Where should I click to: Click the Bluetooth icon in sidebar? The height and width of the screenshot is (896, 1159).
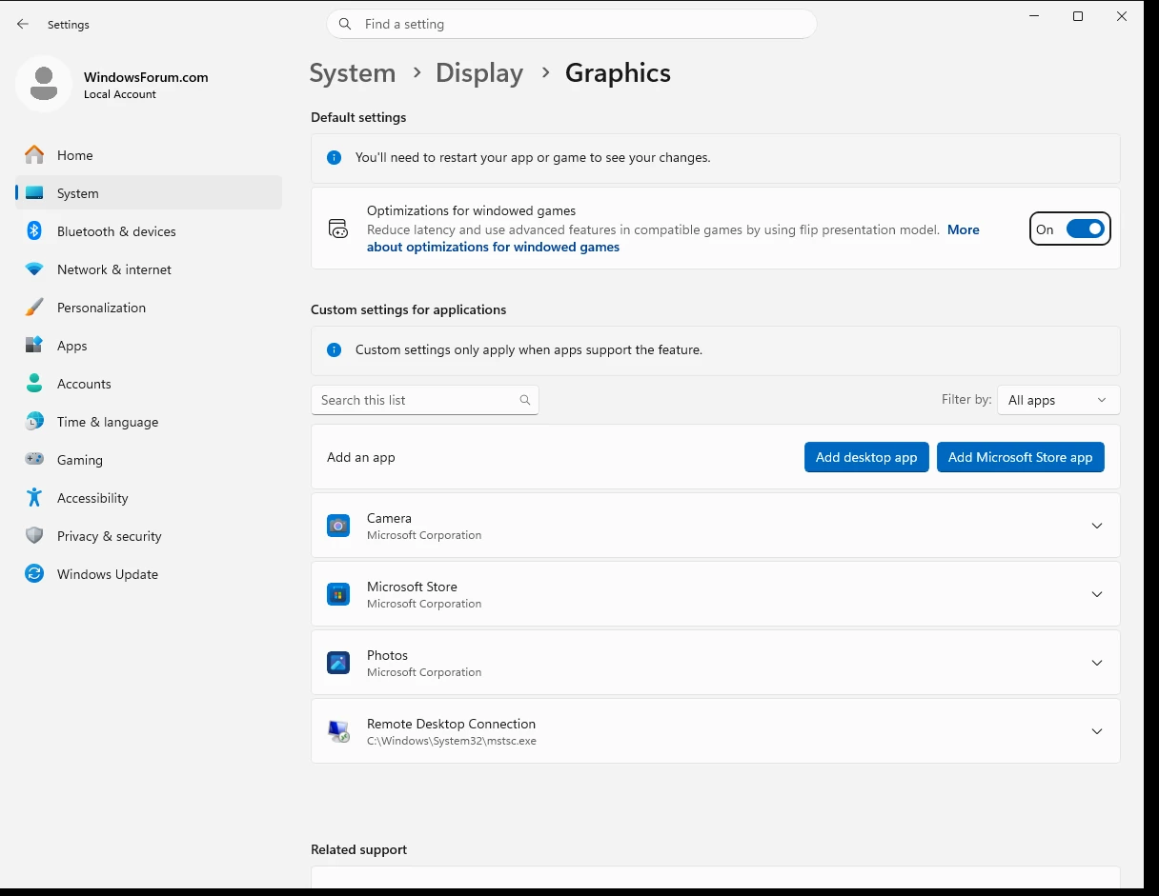click(x=34, y=231)
